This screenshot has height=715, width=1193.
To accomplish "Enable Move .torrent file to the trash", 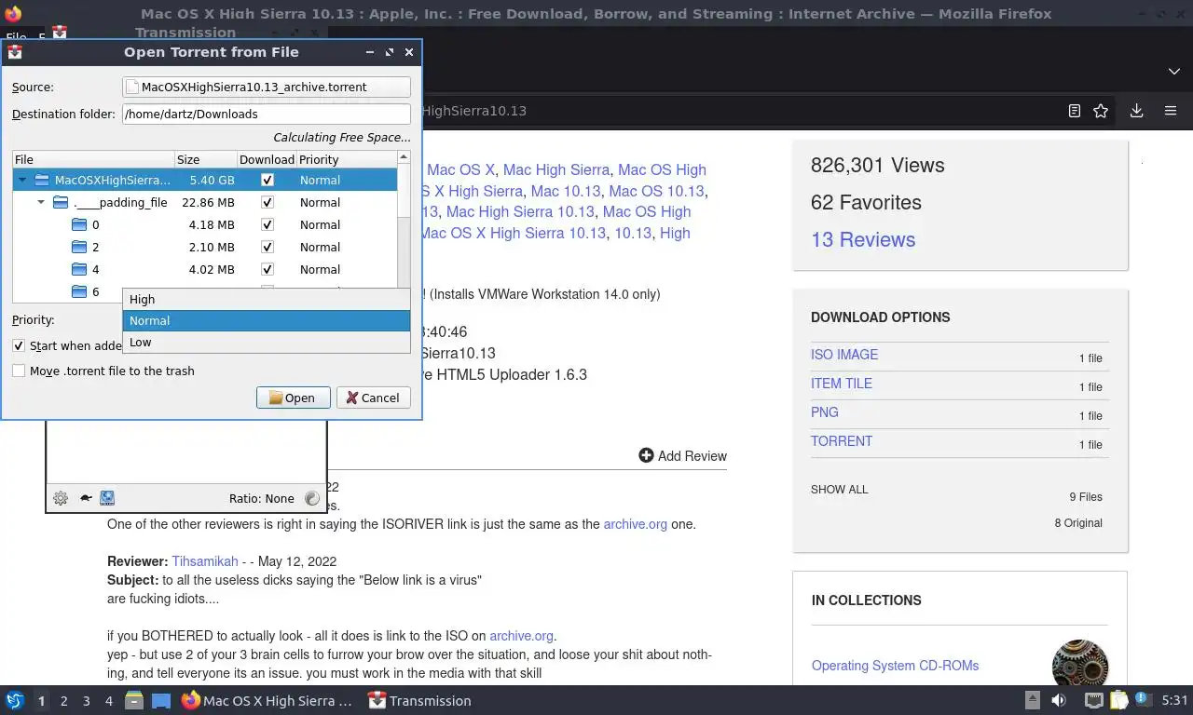I will (x=19, y=371).
